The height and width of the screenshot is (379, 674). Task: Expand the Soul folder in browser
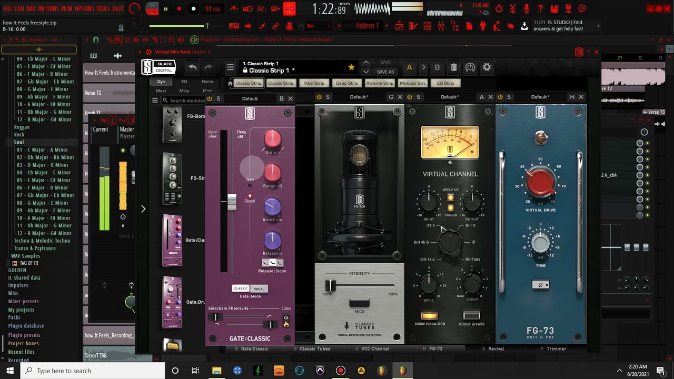coord(19,142)
